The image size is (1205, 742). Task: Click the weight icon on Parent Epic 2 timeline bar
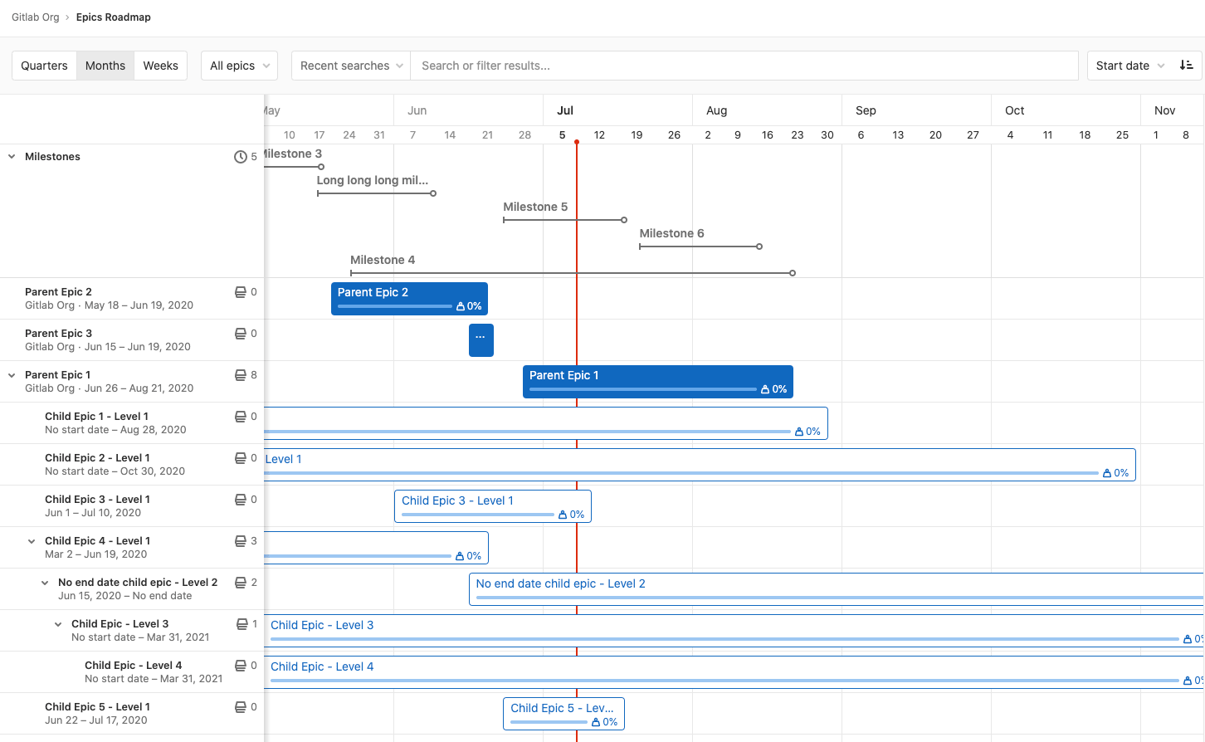click(x=461, y=305)
